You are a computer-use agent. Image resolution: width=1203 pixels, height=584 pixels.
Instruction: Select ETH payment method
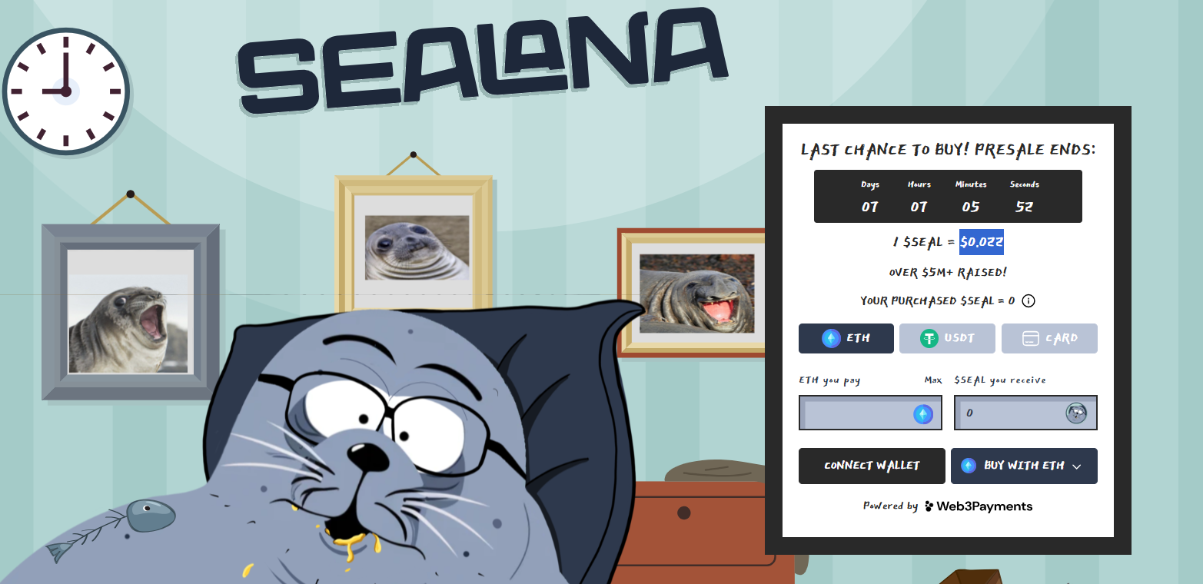(846, 338)
